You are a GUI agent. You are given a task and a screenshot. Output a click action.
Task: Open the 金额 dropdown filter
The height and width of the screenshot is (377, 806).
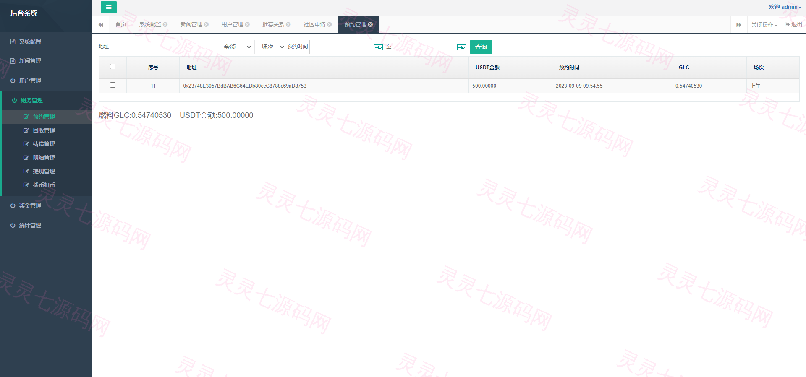[x=235, y=47]
